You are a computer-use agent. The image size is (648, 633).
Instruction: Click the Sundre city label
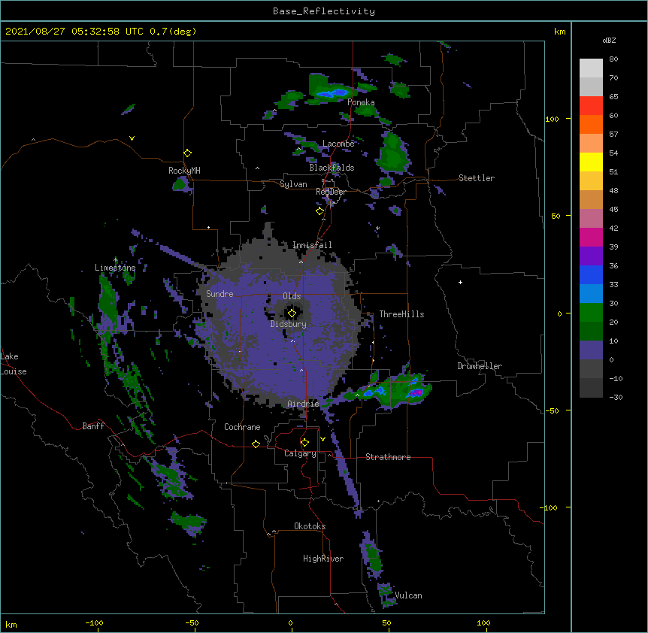pyautogui.click(x=220, y=294)
